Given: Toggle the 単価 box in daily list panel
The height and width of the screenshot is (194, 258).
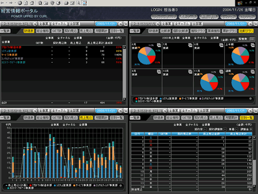Looking at the screenshot, I should pos(236,129).
